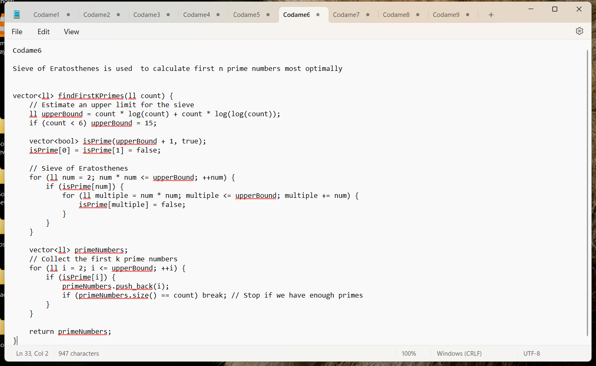Click '// Sieve of Eratosthenes' comment line

click(x=79, y=169)
